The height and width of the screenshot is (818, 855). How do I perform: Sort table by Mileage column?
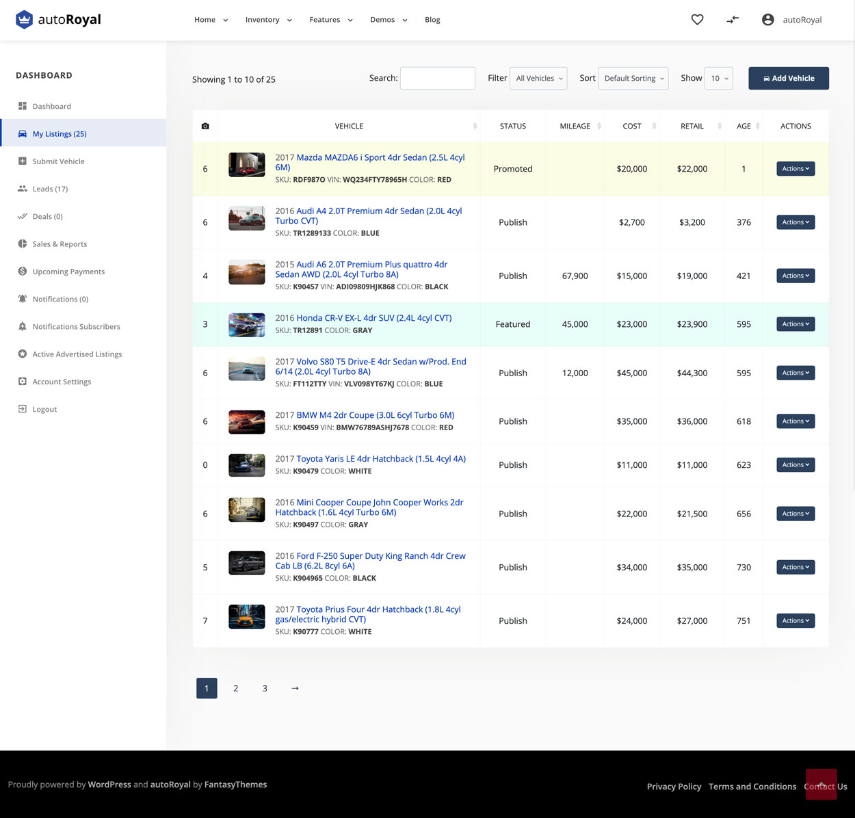click(x=599, y=126)
